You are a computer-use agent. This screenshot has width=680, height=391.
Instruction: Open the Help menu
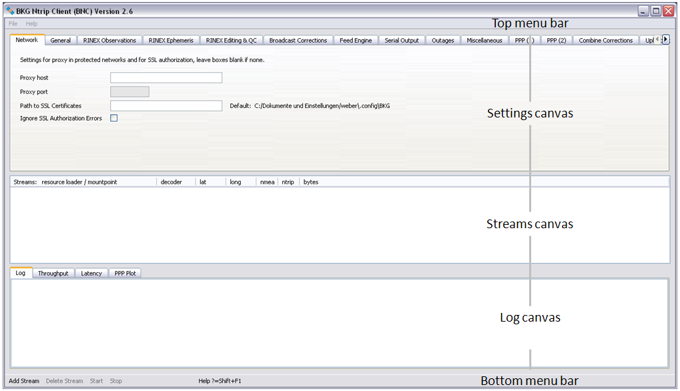(x=32, y=24)
